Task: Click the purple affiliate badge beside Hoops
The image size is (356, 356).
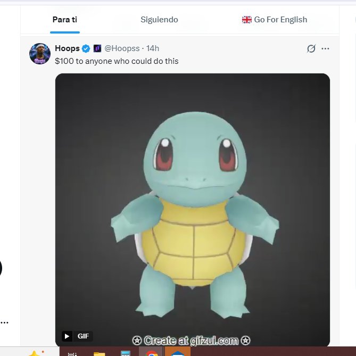Action: tap(97, 48)
